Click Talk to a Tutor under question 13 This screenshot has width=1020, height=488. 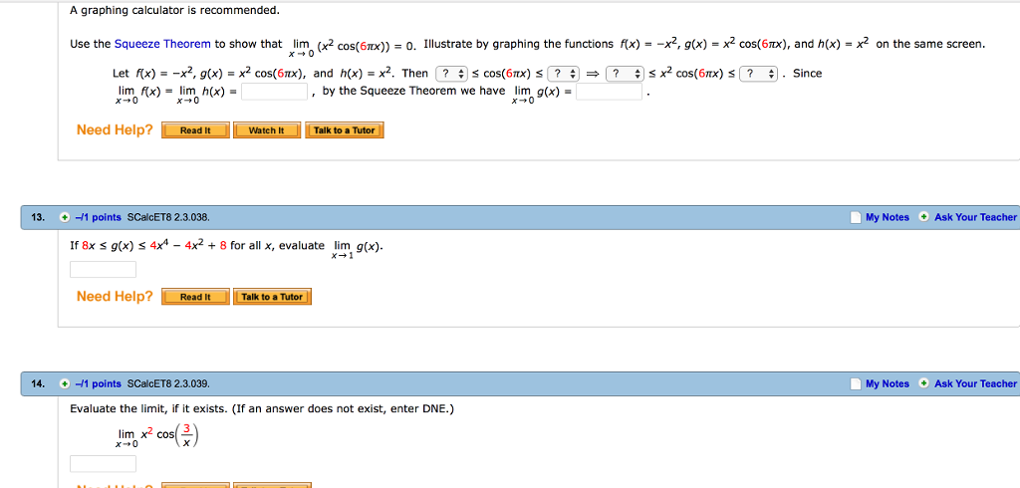click(272, 297)
